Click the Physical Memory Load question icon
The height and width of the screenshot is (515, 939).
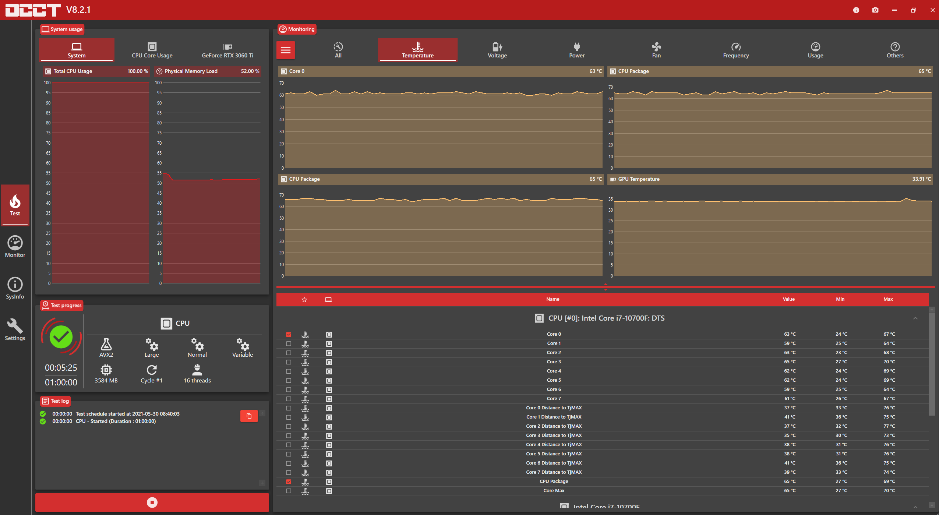click(159, 71)
